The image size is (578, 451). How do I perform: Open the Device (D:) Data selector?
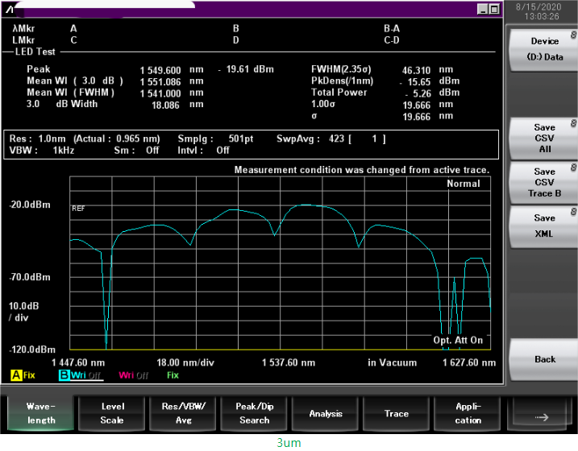(x=544, y=49)
